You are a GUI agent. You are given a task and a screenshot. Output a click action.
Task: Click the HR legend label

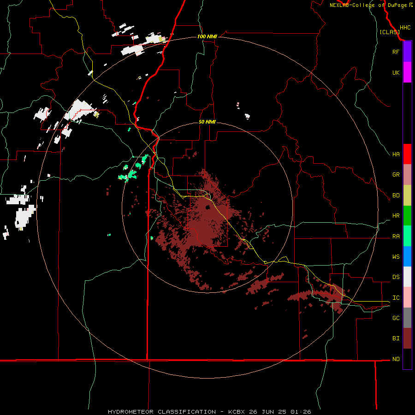[396, 216]
